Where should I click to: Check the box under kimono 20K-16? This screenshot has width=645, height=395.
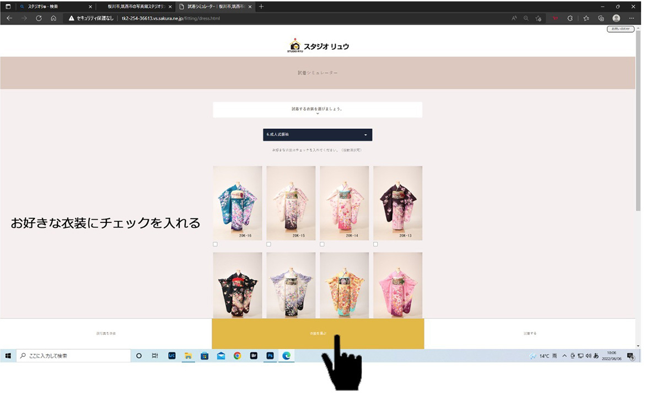pyautogui.click(x=215, y=244)
